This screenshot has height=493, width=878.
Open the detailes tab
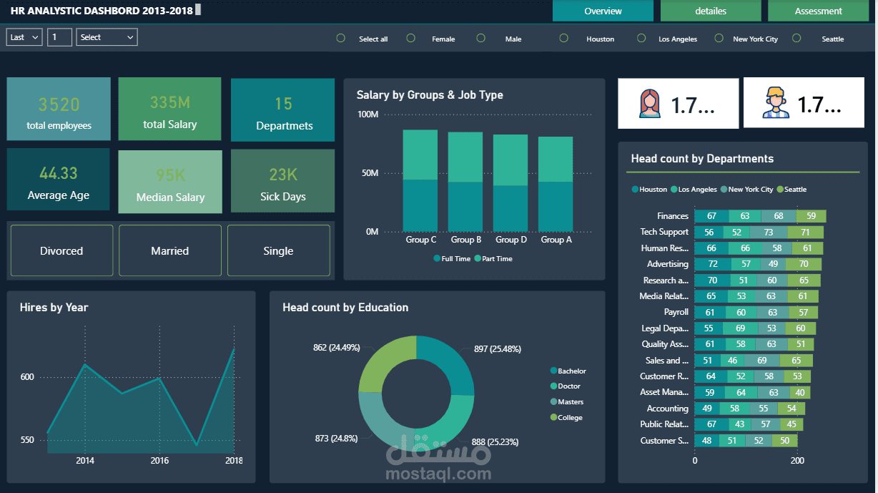pos(711,11)
